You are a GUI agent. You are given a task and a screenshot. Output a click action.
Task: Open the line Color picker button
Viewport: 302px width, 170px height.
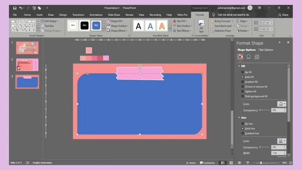pyautogui.click(x=282, y=141)
